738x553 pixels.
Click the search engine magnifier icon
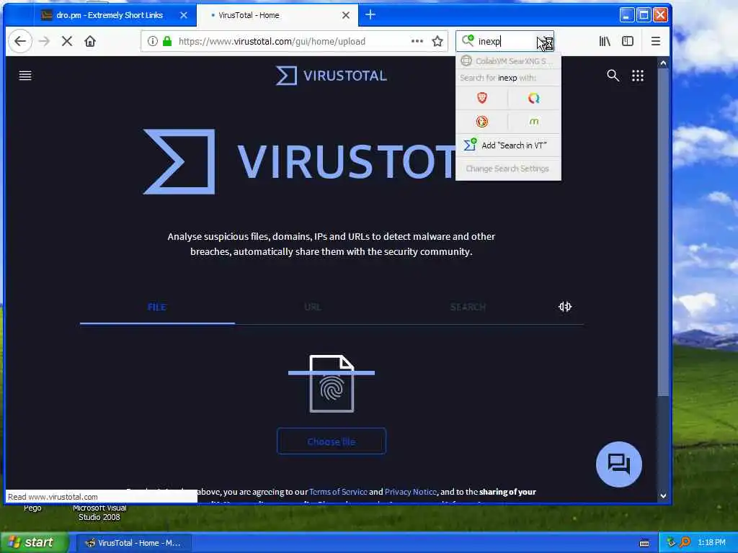468,41
